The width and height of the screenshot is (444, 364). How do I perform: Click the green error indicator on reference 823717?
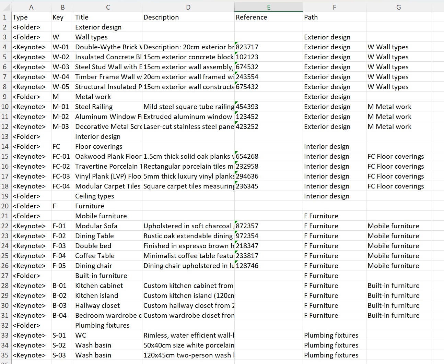[236, 44]
